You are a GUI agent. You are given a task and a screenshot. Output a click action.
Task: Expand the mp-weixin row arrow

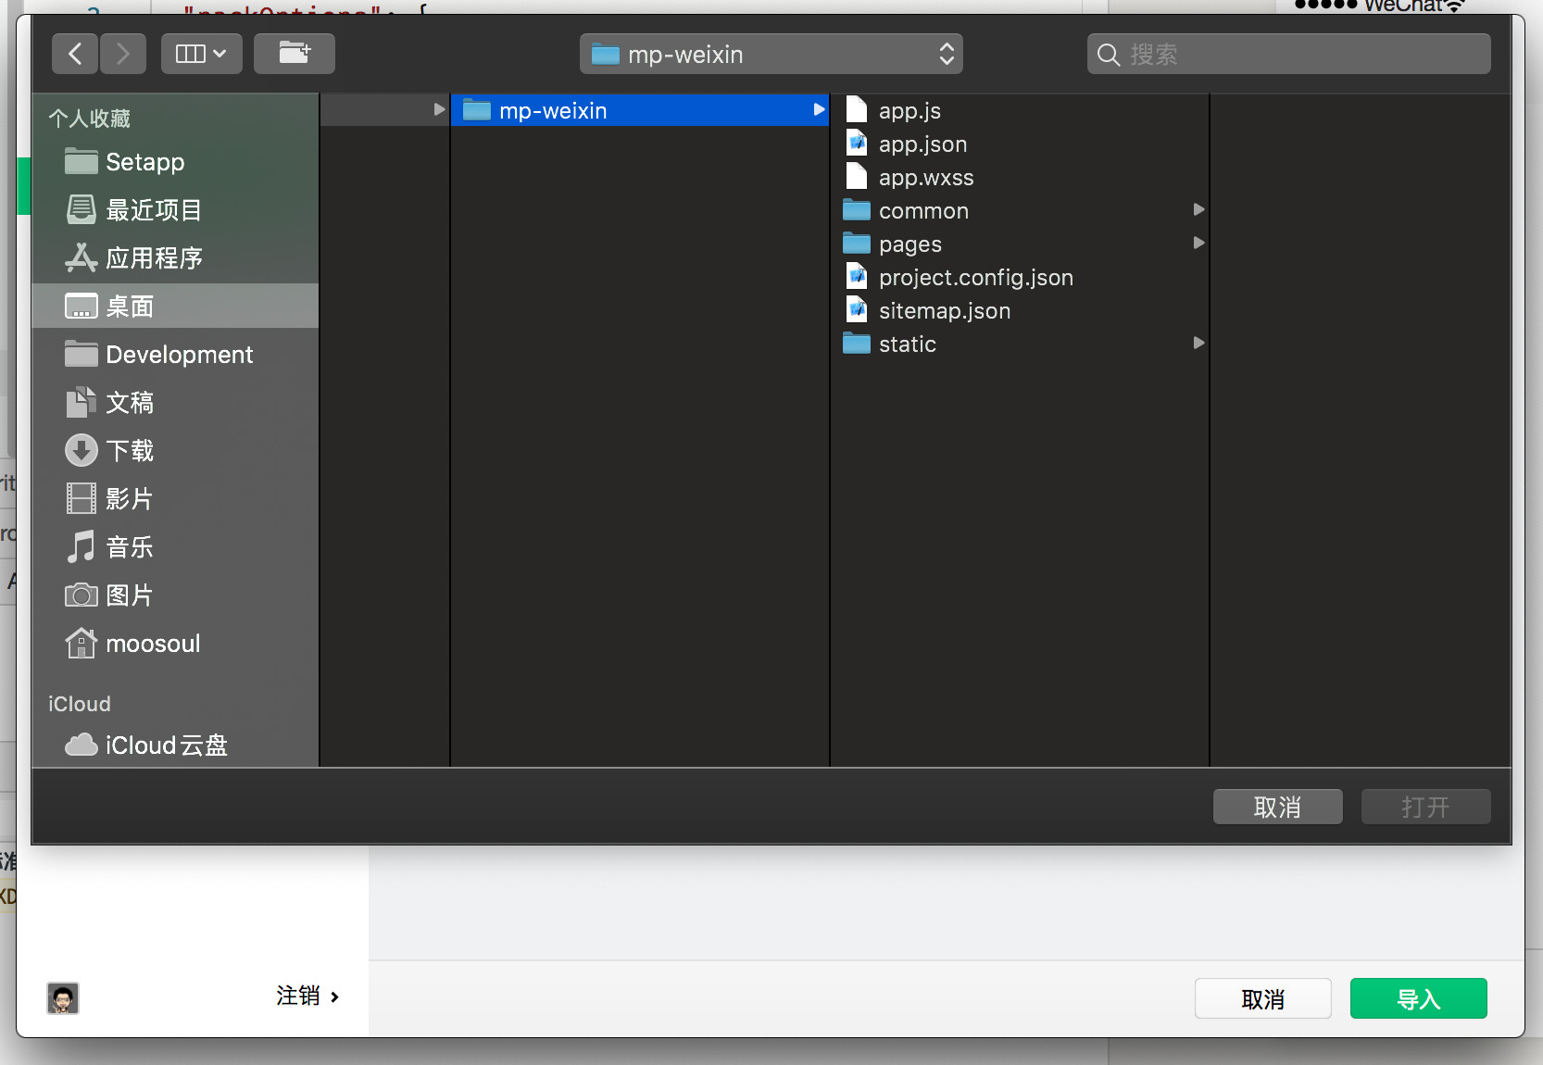819,110
